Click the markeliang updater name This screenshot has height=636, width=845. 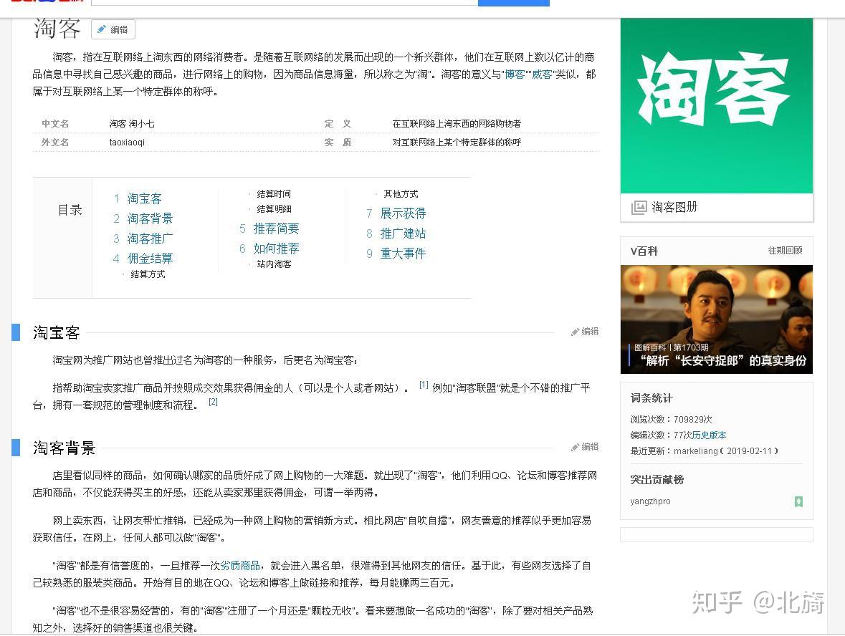coord(695,450)
